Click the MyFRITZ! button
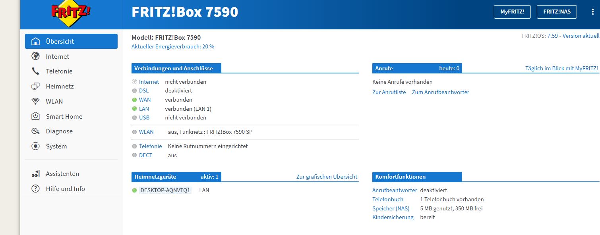Screen dimensions: 600x235 point(512,12)
